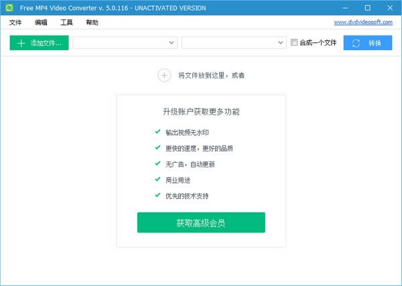The height and width of the screenshot is (286, 402).
Task: Visit the www.dvdvideosoft.com link
Action: pos(363,22)
